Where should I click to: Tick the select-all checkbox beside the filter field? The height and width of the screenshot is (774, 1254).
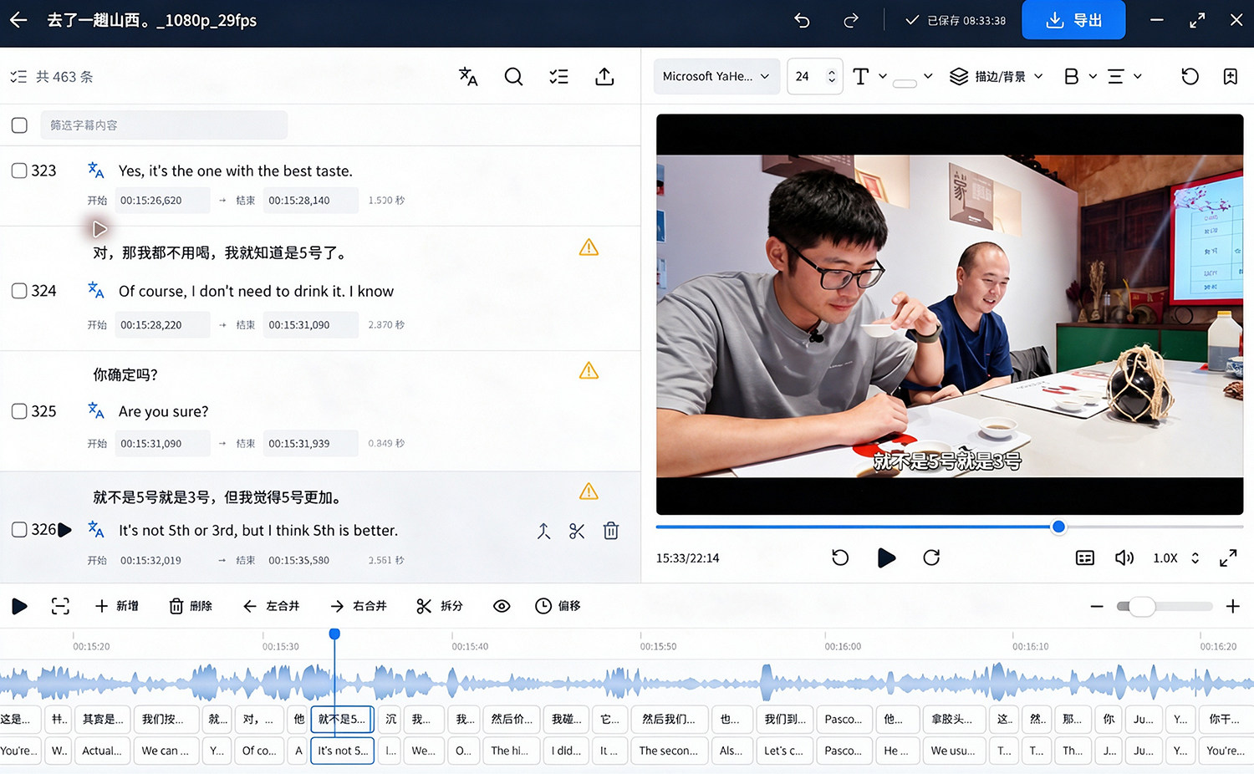19,125
